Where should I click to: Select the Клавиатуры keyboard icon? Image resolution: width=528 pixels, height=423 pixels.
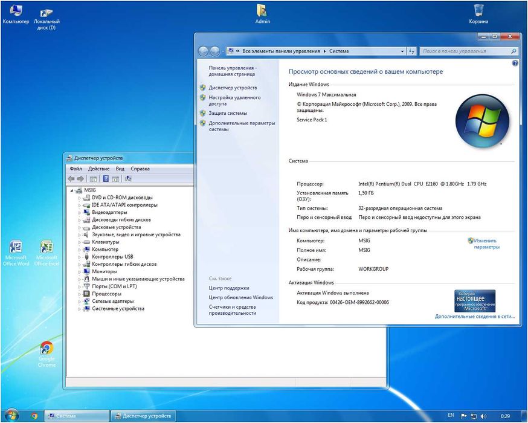coord(87,242)
